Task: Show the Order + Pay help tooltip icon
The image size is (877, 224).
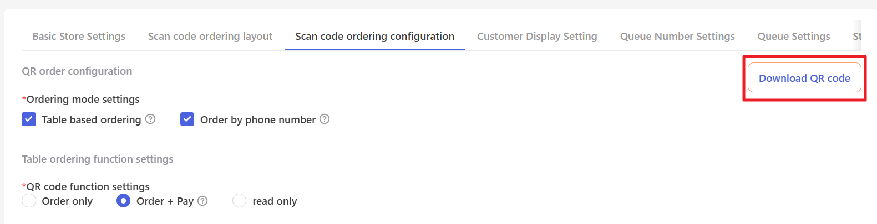Action: click(202, 201)
